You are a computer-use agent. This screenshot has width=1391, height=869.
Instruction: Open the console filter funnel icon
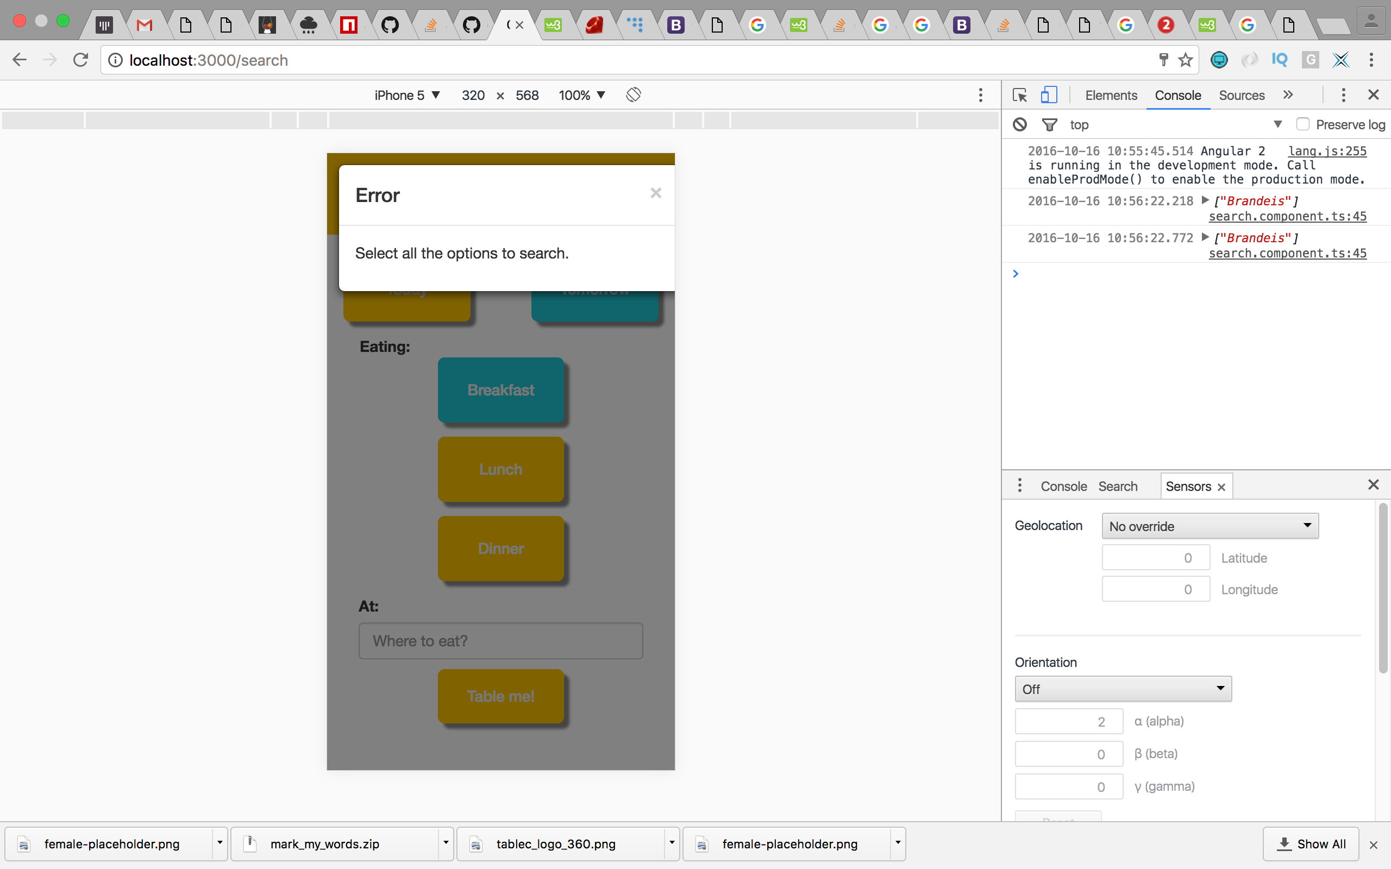[1049, 124]
